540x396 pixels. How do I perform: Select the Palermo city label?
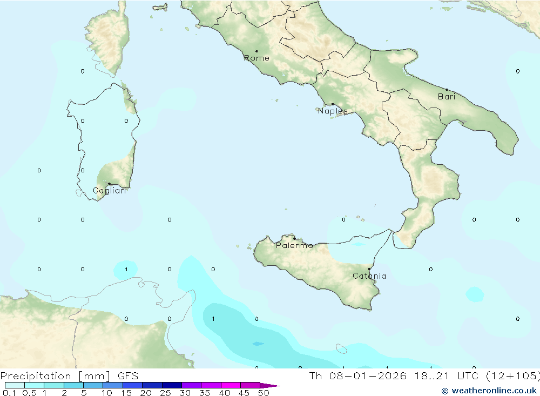294,245
